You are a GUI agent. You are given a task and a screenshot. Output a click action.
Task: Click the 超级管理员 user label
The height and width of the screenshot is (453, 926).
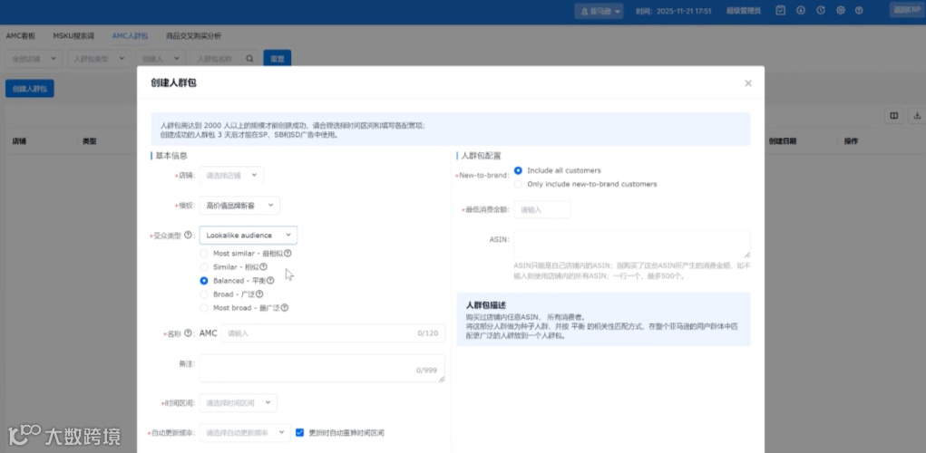(744, 11)
